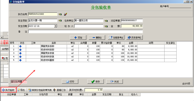
Task: Click the plus status icon in row 3
Action: pos(21,53)
